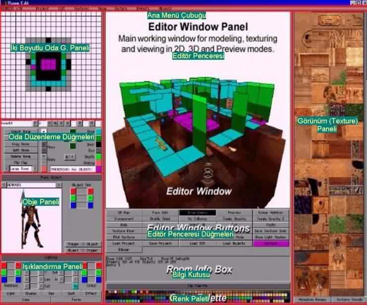Click the Toggle Opacity 2 button

click(x=271, y=219)
